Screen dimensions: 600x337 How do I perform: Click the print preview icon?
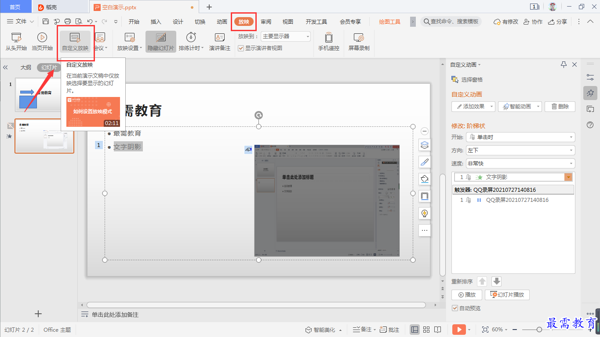79,22
